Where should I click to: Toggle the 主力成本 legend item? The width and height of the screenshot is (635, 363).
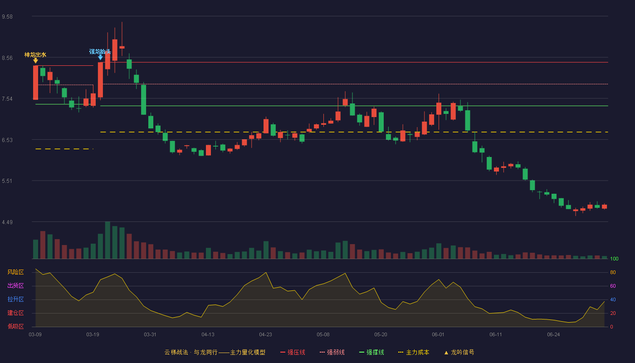pos(413,352)
